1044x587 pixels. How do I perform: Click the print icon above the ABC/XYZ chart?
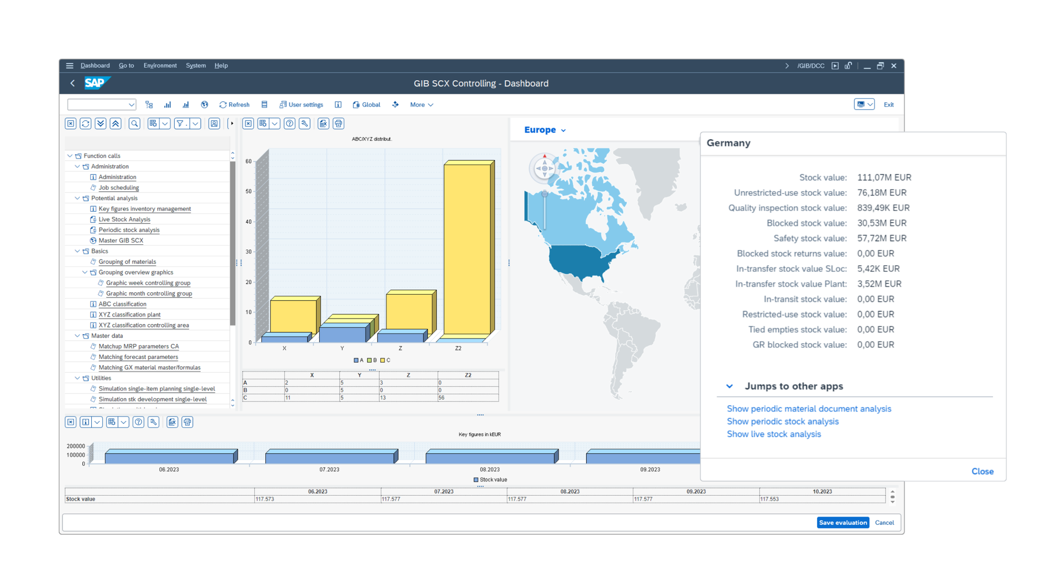point(338,124)
